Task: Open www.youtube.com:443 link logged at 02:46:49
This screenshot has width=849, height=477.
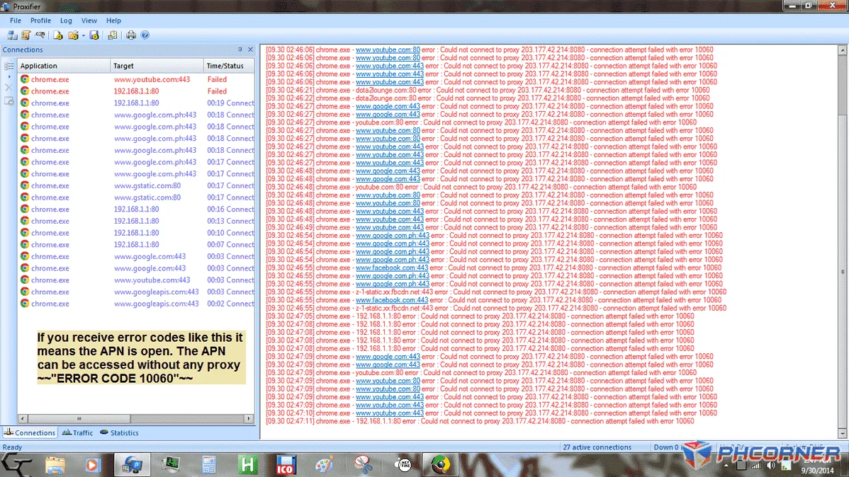Action: (x=389, y=227)
